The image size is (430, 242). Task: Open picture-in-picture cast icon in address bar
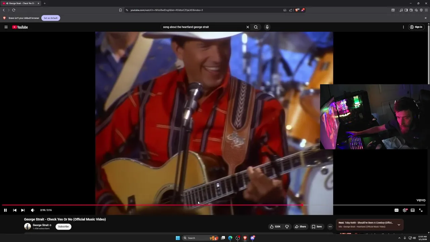[285, 10]
